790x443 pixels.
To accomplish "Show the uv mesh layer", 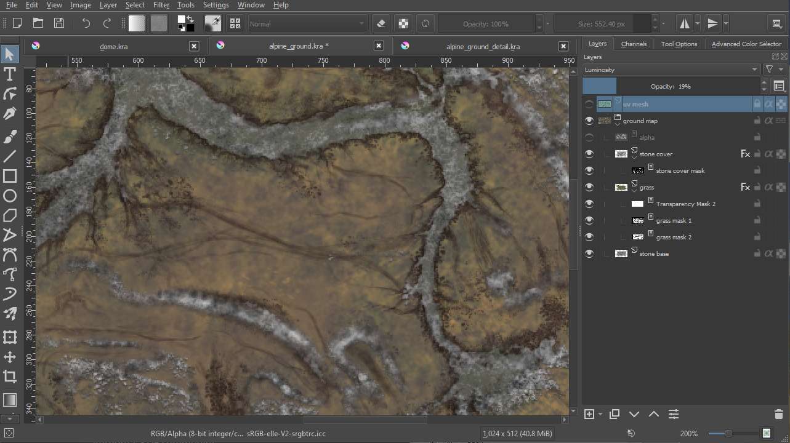I will click(589, 104).
